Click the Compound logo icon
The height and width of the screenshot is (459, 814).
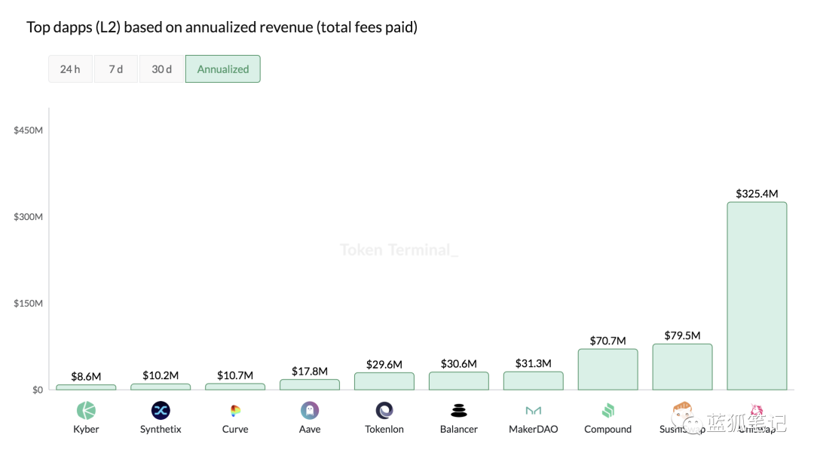pos(608,411)
